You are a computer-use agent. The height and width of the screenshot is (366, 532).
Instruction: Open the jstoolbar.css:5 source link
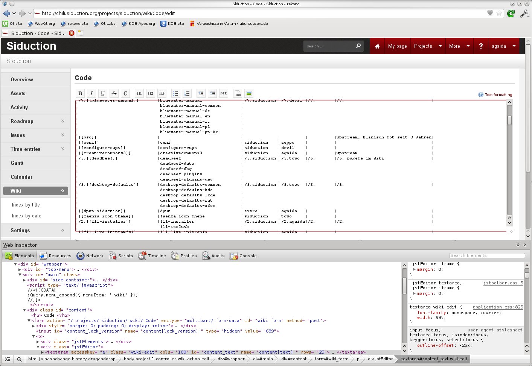point(503,283)
